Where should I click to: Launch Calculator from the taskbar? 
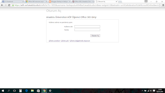(20, 91)
